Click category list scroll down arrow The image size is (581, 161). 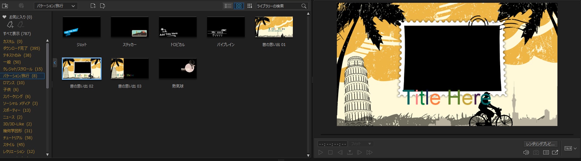[47, 154]
